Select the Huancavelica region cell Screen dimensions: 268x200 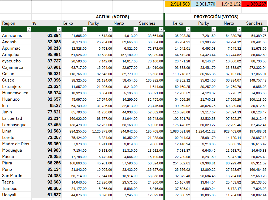click(16, 93)
